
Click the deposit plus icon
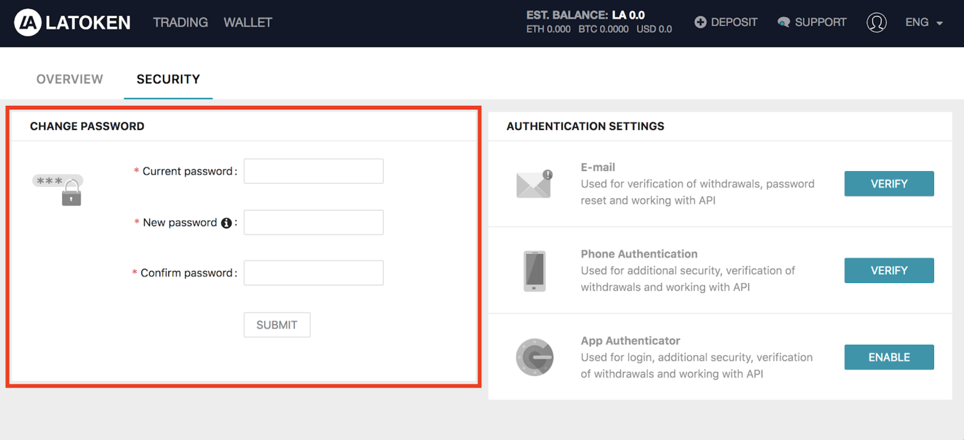click(x=700, y=22)
